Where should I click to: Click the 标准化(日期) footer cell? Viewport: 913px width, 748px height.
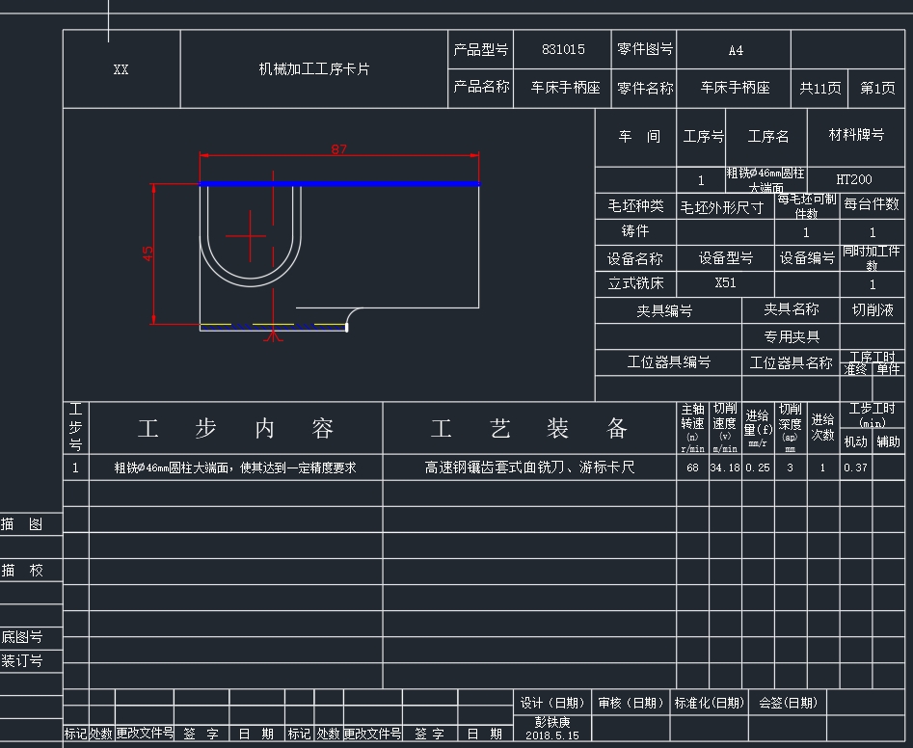tap(710, 704)
